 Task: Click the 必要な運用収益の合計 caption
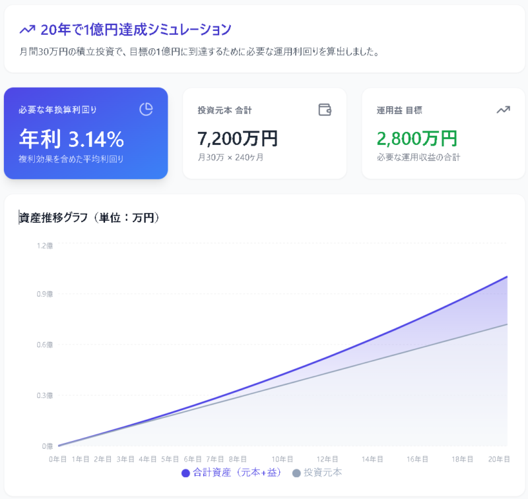click(418, 158)
